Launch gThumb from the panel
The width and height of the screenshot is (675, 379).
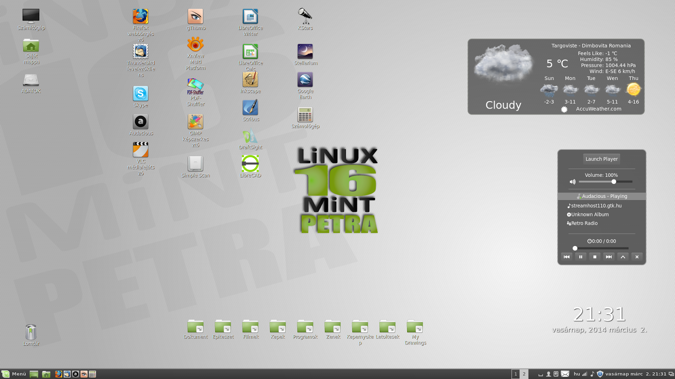tap(84, 374)
